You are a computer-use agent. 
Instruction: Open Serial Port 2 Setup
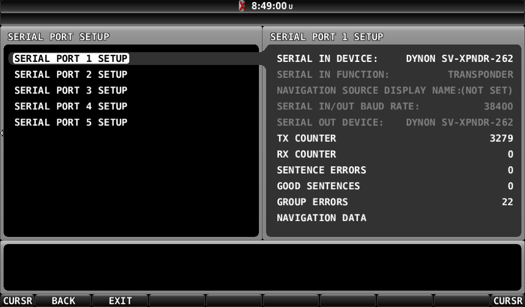(x=71, y=74)
